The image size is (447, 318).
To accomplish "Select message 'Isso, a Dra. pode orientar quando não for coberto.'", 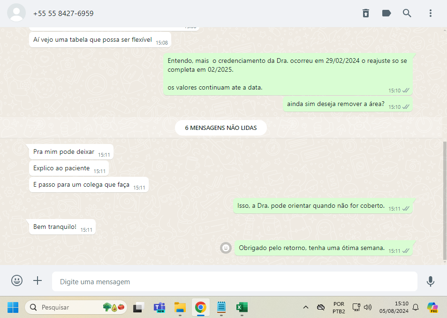I will pyautogui.click(x=323, y=206).
